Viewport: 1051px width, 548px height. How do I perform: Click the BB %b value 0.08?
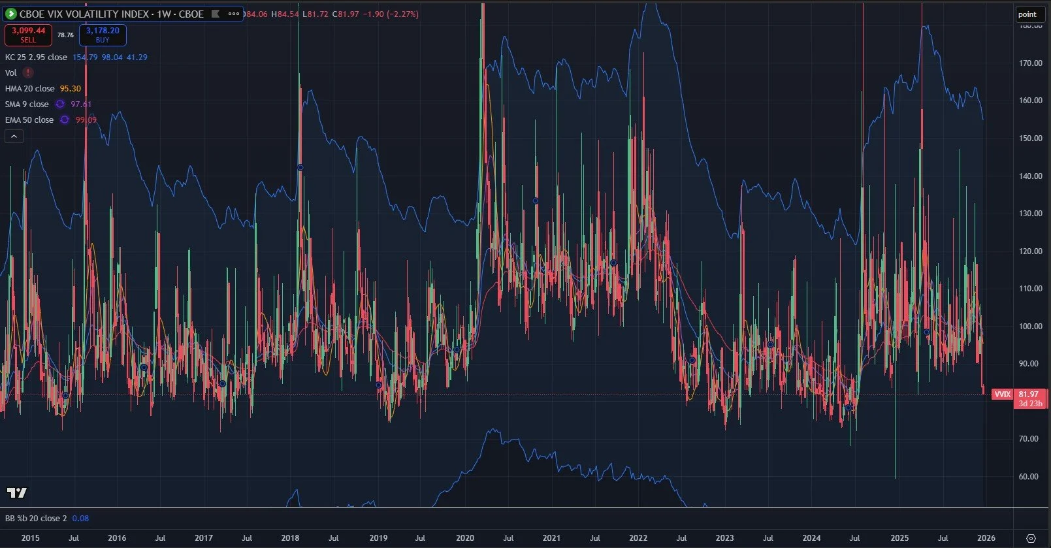coord(80,518)
